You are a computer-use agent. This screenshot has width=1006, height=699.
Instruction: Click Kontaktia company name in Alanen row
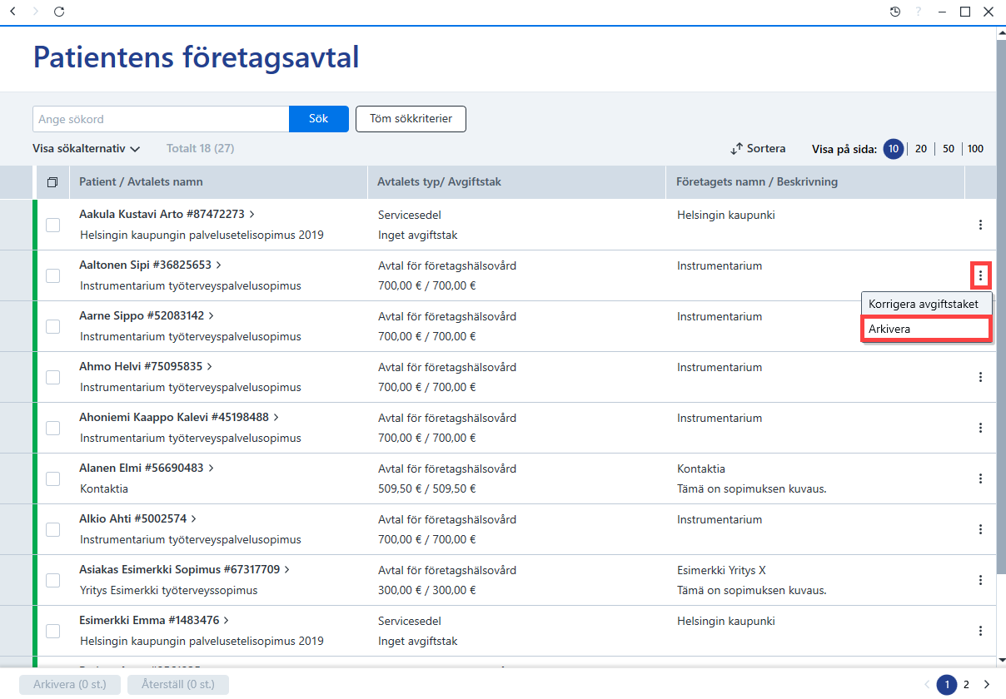coord(701,468)
